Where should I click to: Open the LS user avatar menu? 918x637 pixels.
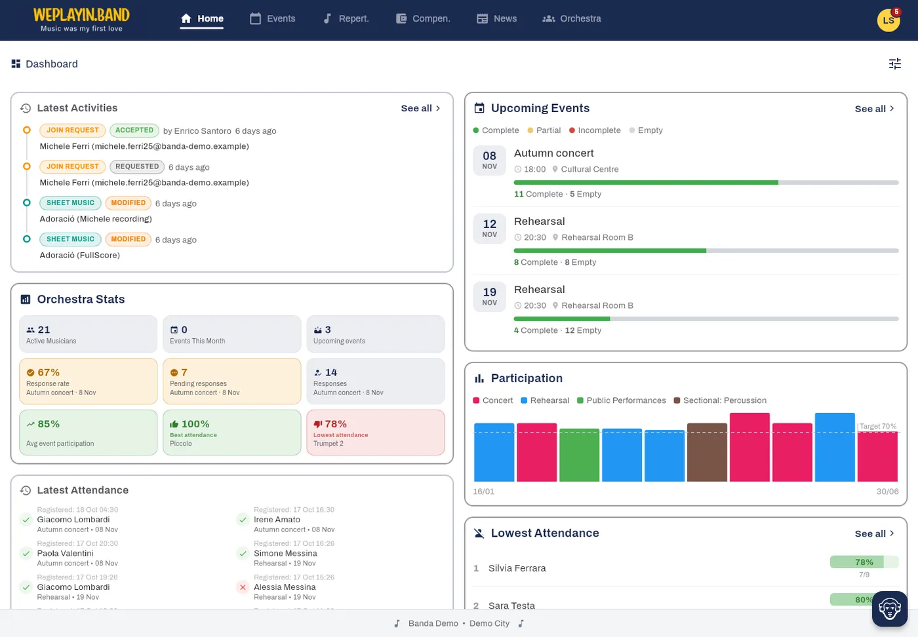[888, 20]
